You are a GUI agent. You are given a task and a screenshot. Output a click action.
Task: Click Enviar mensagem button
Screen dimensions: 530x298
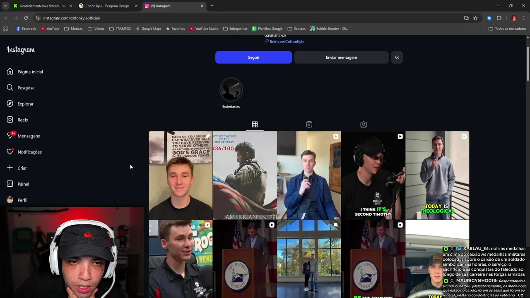341,58
